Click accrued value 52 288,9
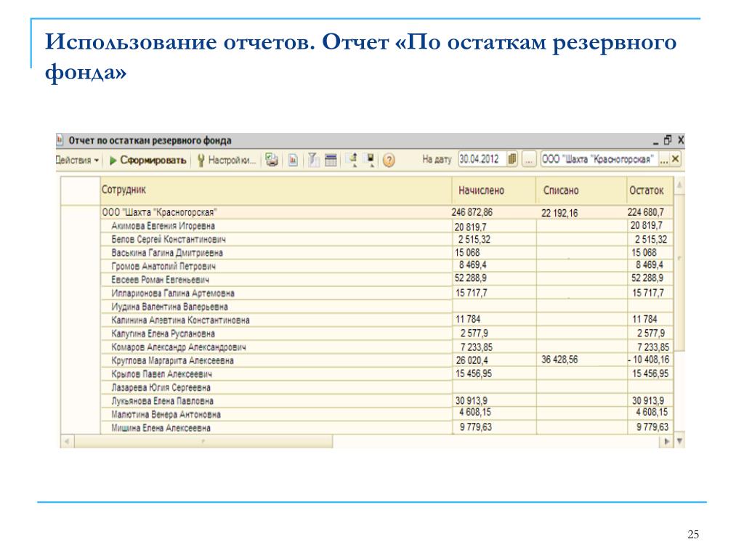This screenshot has width=744, height=558. point(471,278)
